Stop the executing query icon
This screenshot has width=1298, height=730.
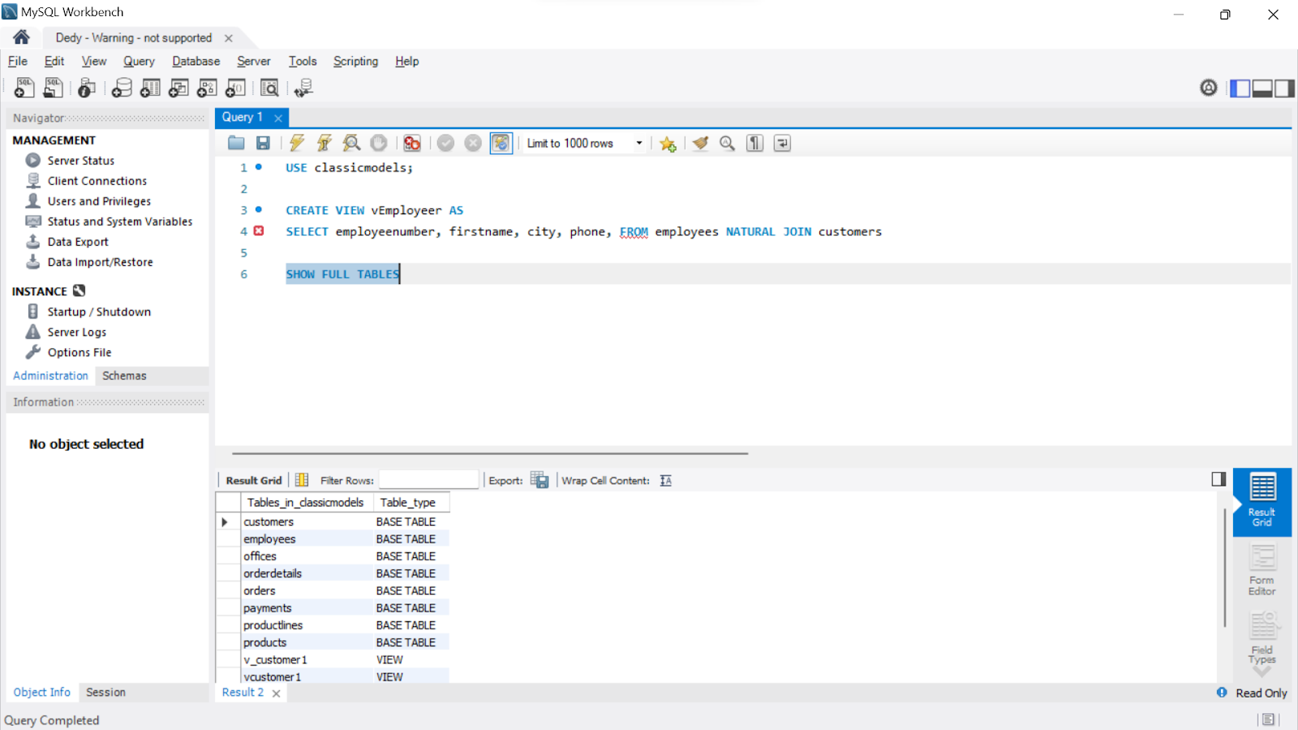click(378, 143)
